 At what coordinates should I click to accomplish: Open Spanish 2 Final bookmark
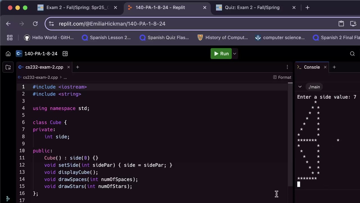(336, 37)
